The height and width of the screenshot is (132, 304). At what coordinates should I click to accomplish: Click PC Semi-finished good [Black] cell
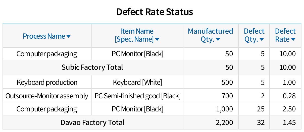tap(137, 96)
